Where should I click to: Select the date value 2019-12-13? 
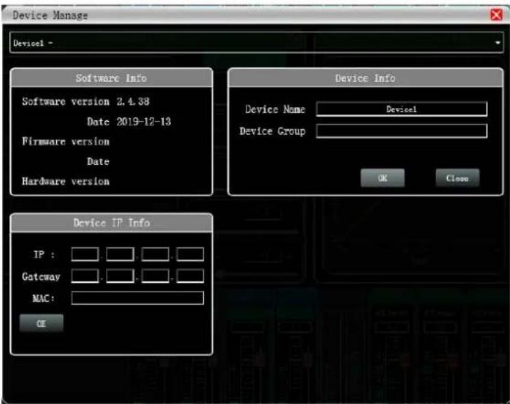pyautogui.click(x=144, y=122)
